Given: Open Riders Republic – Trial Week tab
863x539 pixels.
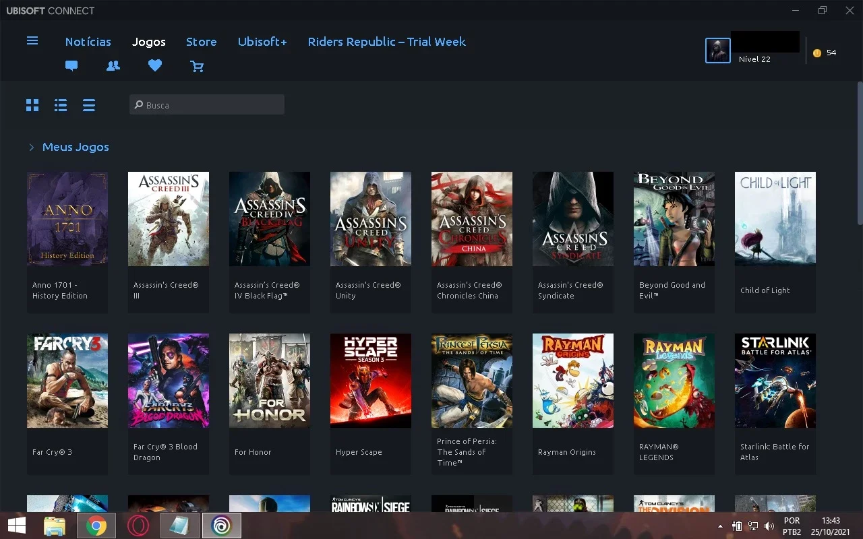Looking at the screenshot, I should point(387,42).
